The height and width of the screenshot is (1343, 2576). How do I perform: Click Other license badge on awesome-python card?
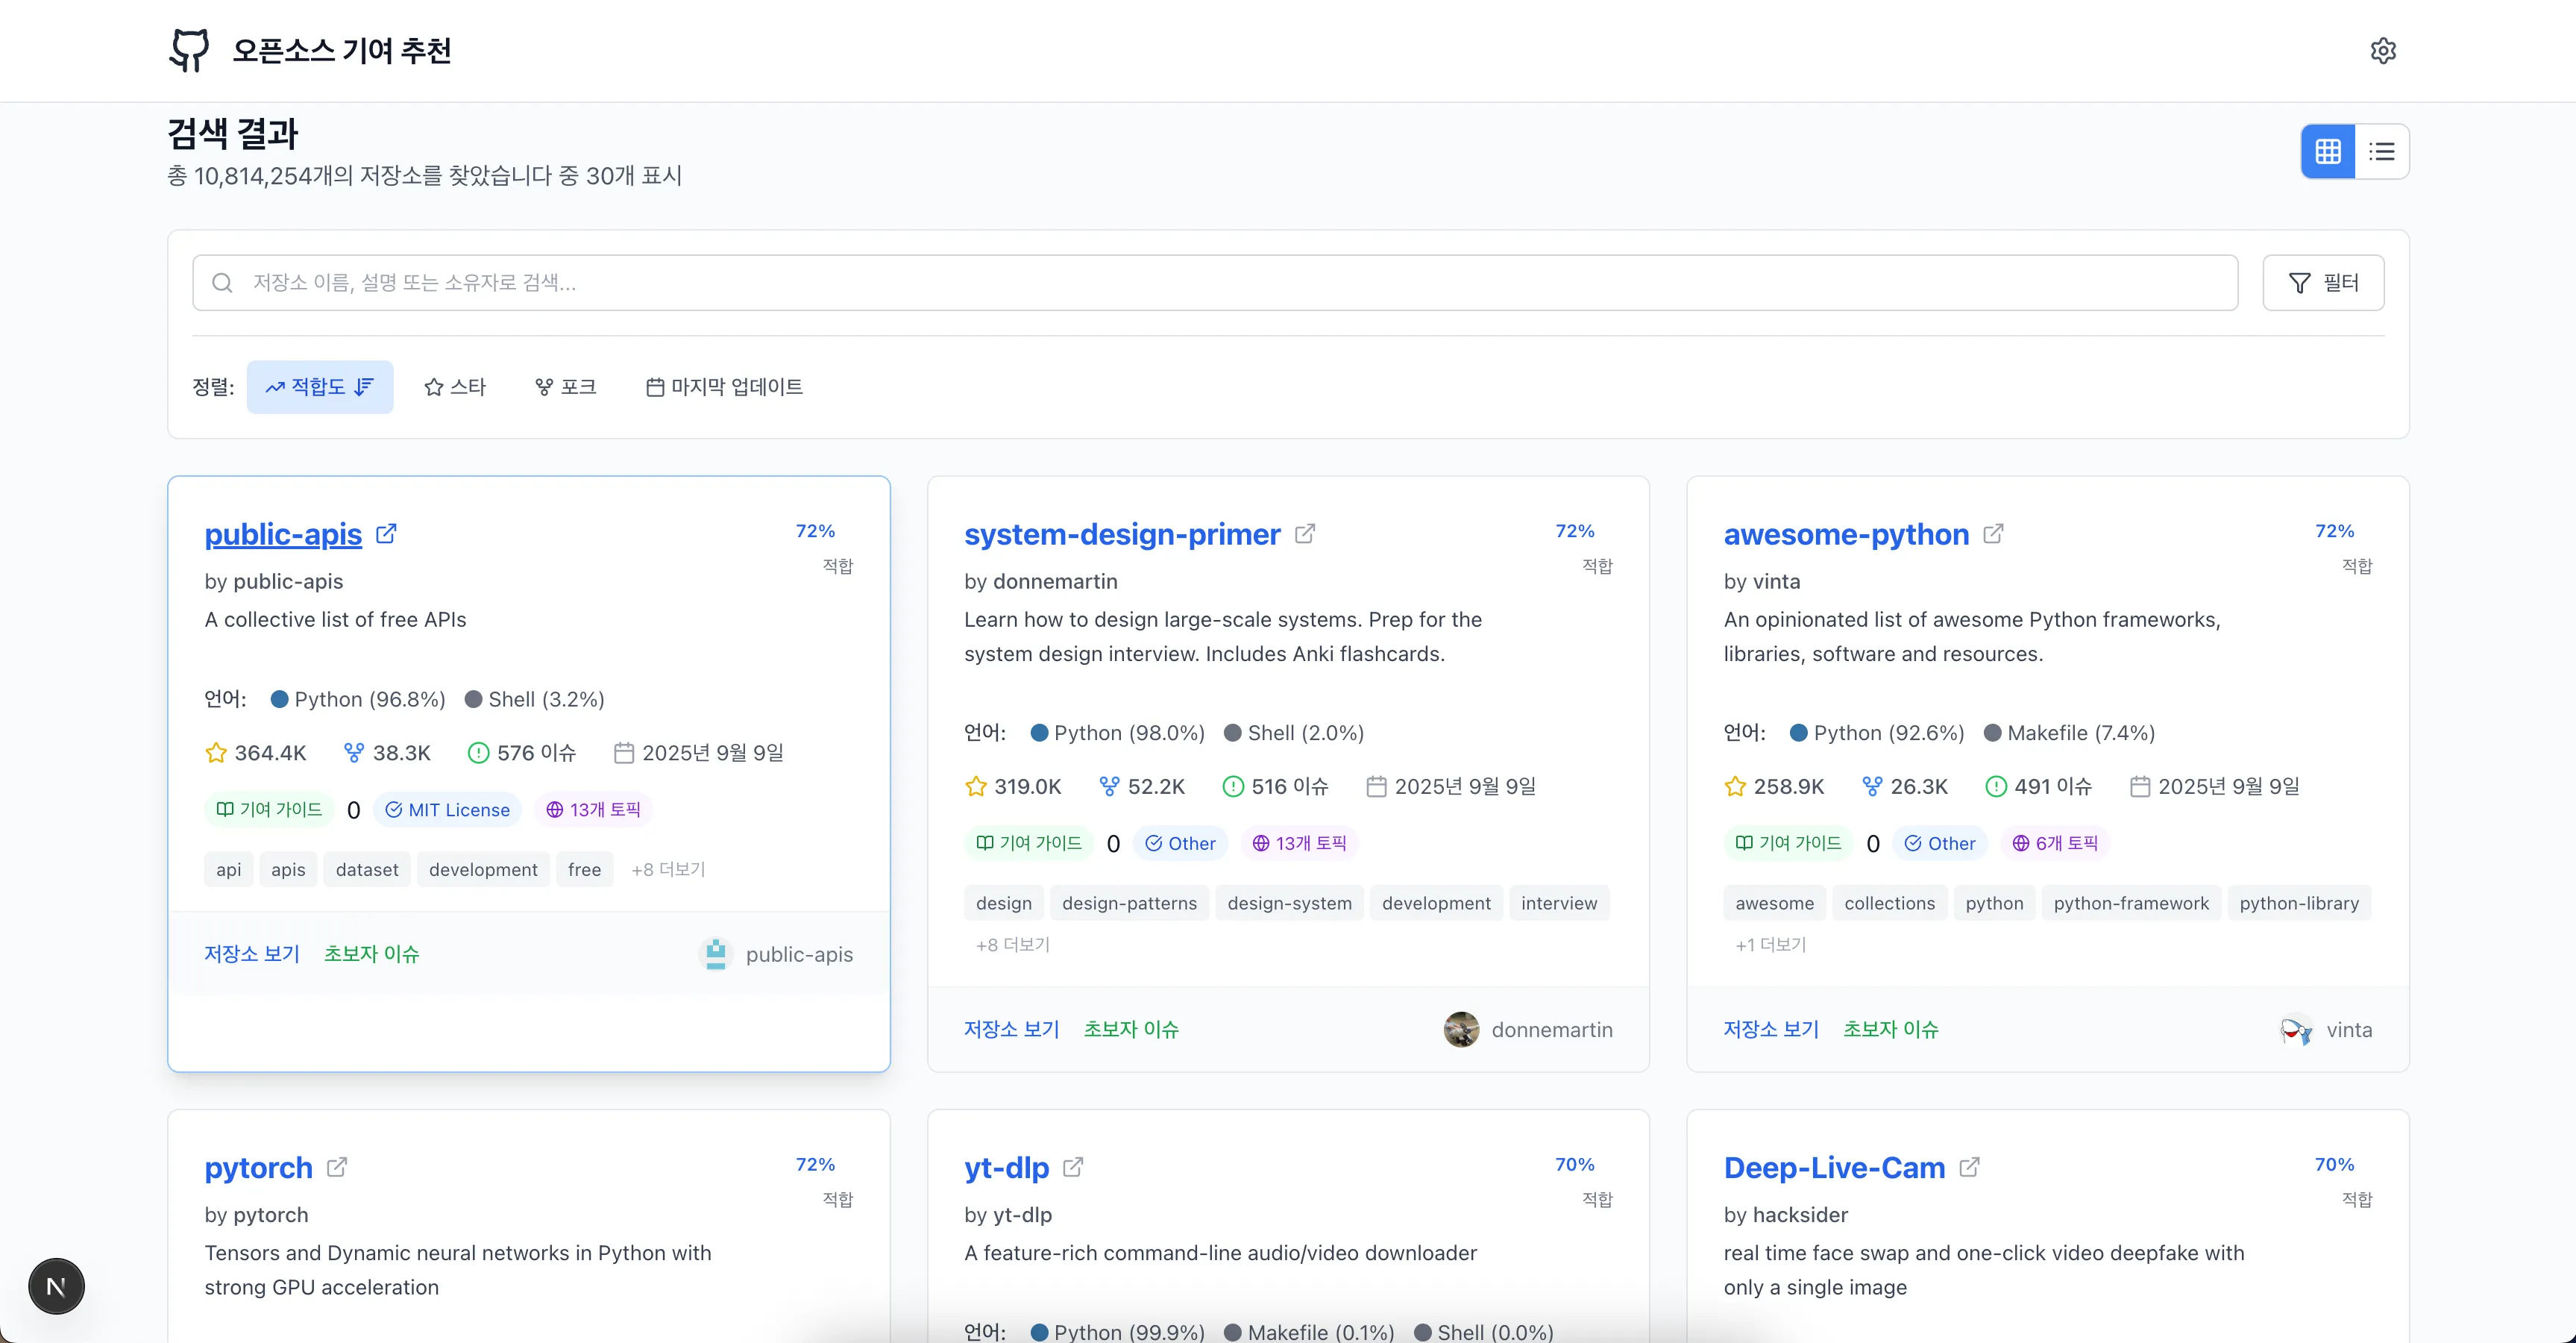click(1940, 844)
